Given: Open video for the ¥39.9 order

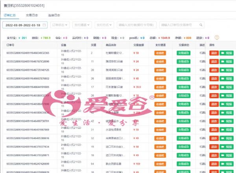Looking at the screenshot, I should click(226, 87).
